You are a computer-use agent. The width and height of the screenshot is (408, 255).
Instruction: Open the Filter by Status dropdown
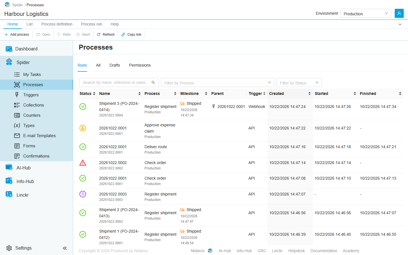(299, 82)
